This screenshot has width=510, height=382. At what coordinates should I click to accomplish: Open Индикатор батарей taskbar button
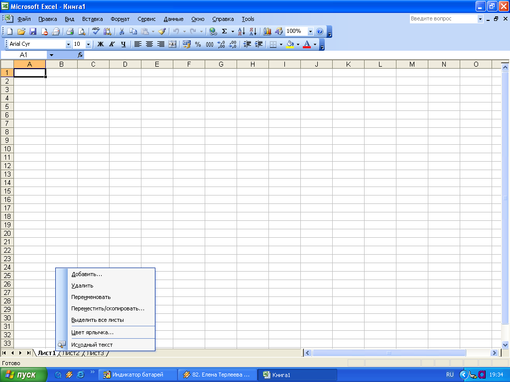(x=138, y=375)
